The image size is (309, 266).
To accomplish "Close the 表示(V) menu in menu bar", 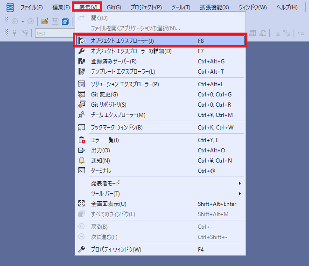I will click(x=88, y=7).
